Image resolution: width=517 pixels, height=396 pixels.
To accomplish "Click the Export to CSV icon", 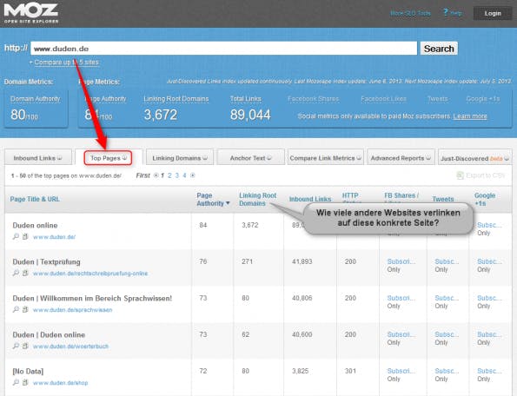I will point(460,175).
